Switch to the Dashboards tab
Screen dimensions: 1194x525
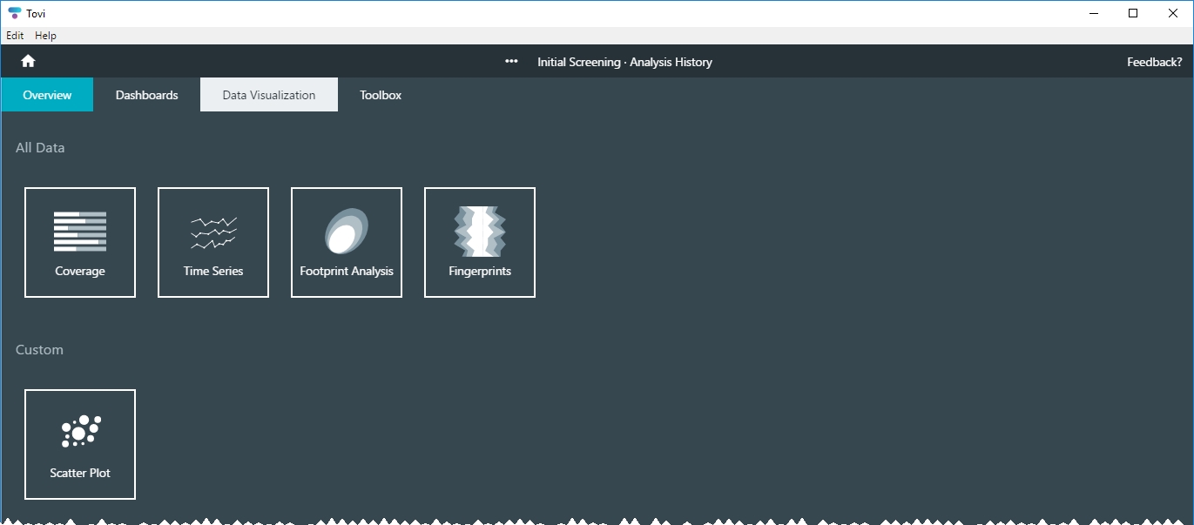[146, 95]
